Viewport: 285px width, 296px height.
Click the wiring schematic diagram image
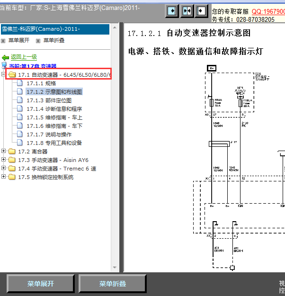239,168
